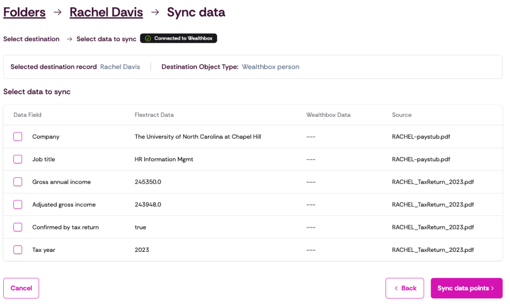This screenshot has height=306, width=510.
Task: Check the Job title checkbox
Action: pyautogui.click(x=18, y=159)
